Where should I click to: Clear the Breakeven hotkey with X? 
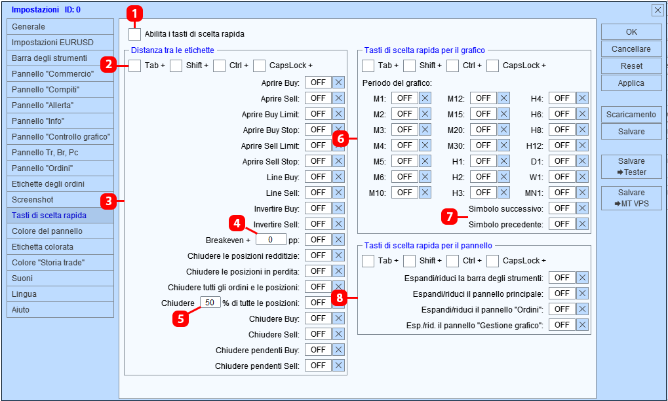tap(339, 240)
